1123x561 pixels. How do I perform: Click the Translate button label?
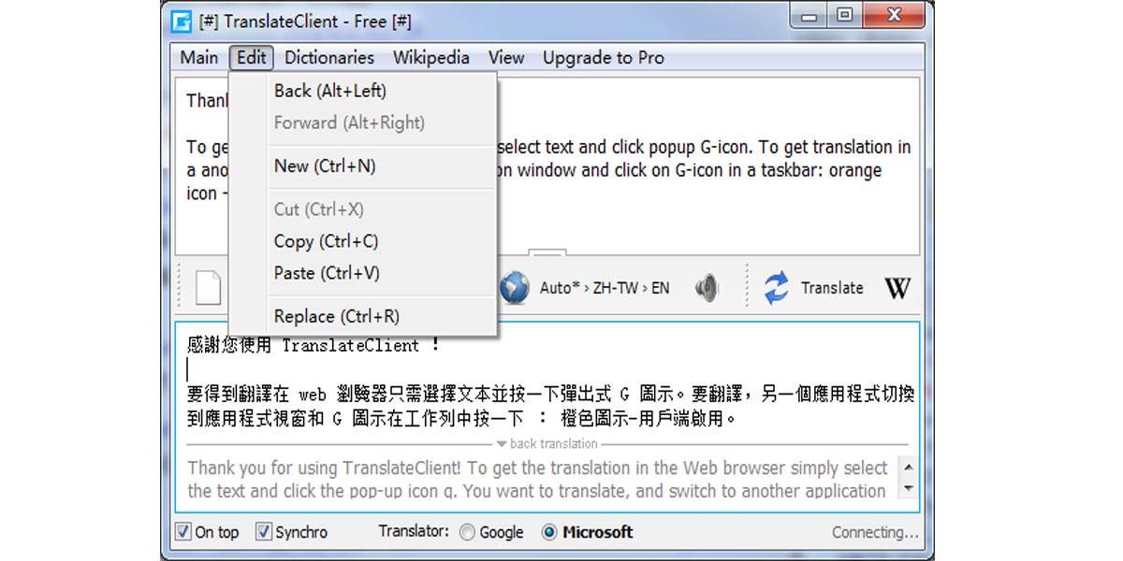[x=832, y=288]
